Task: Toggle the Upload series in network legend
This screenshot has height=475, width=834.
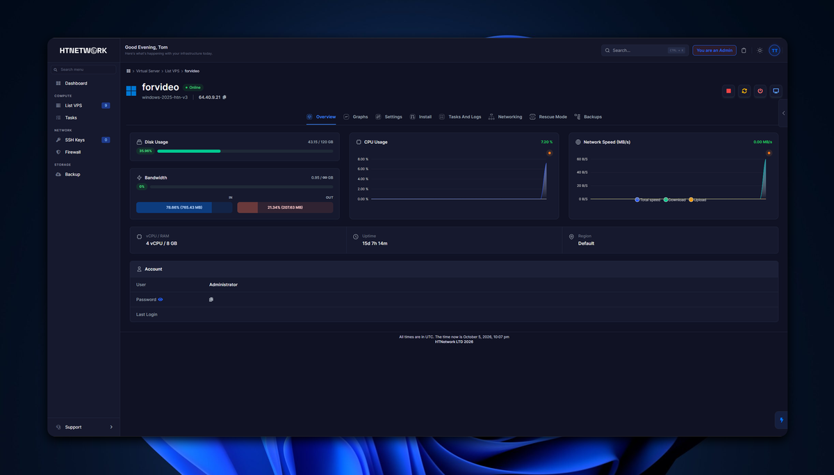Action: (x=697, y=200)
